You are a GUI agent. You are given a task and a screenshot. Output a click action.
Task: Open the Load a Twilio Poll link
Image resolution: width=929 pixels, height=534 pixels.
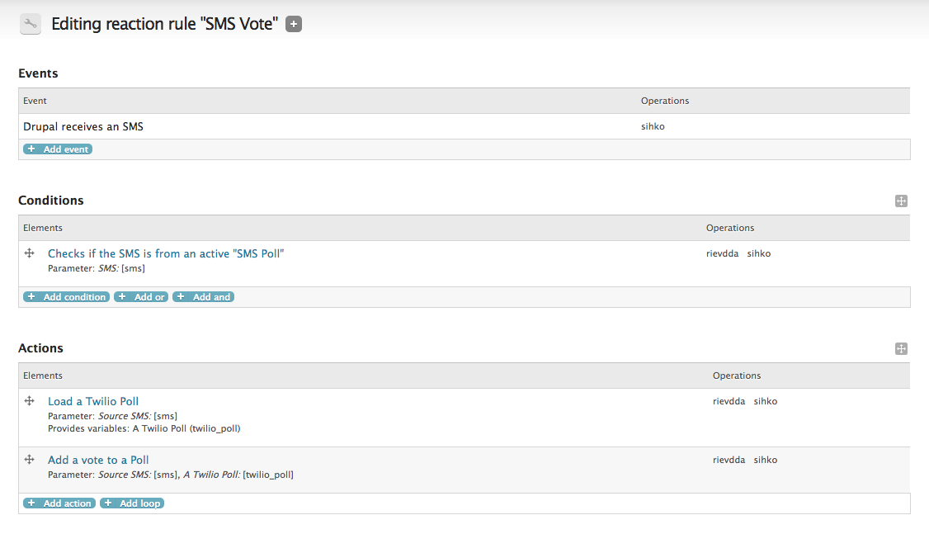tap(93, 401)
